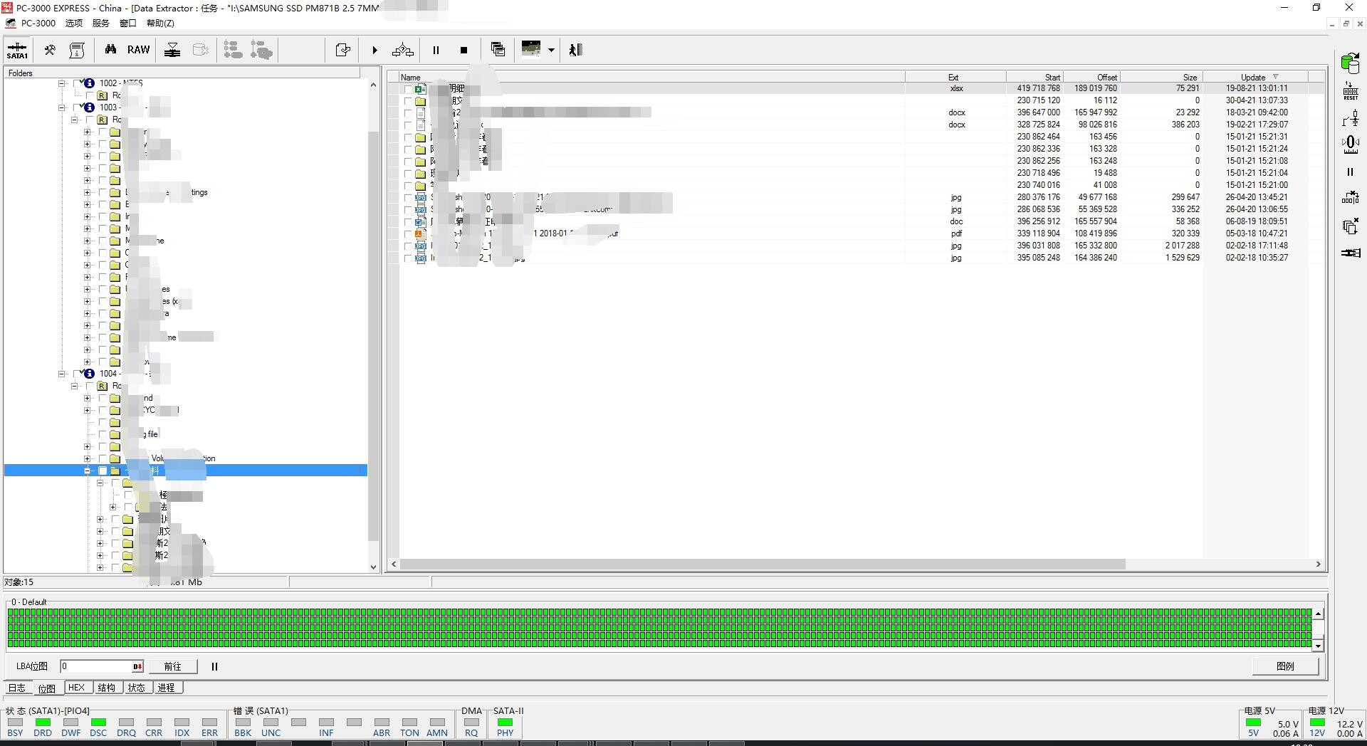This screenshot has height=746, width=1367.
Task: Collapse the 1003 partition tree node
Action: coord(62,107)
